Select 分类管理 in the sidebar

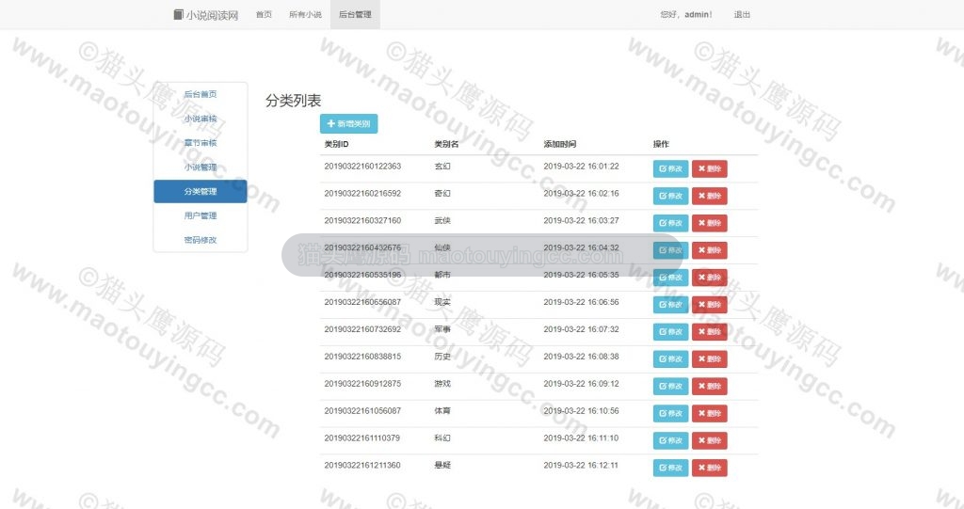(x=201, y=191)
